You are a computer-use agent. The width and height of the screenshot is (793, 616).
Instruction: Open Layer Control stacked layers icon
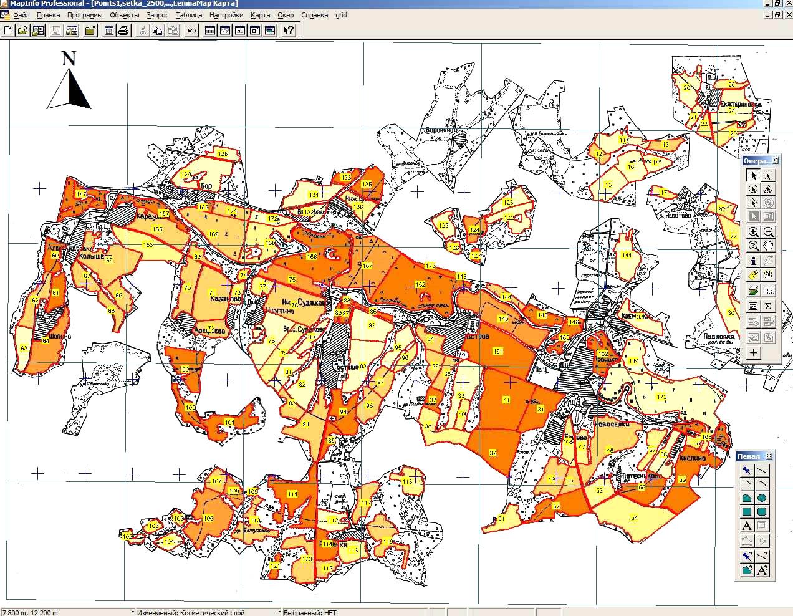coord(754,291)
